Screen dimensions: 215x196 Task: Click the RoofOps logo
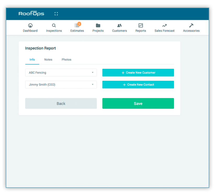(x=31, y=14)
